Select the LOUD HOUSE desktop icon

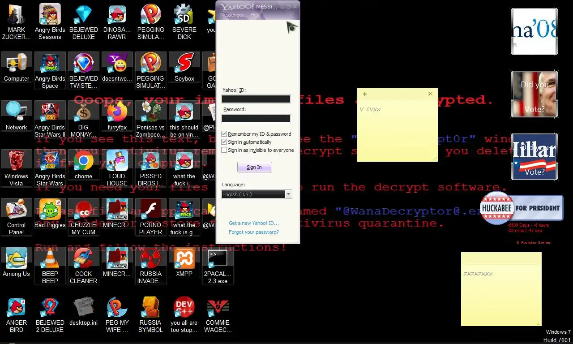click(117, 168)
